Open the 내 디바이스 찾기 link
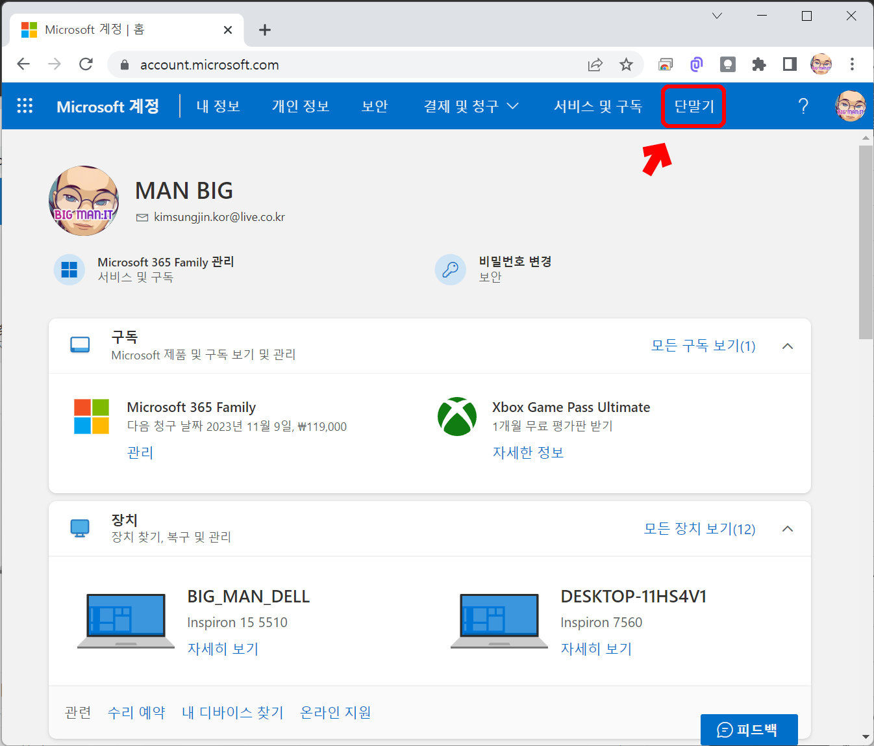874x746 pixels. (x=232, y=712)
